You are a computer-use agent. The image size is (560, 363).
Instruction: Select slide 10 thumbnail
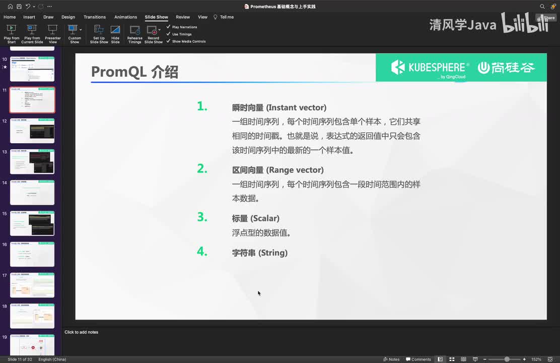tap(32, 69)
